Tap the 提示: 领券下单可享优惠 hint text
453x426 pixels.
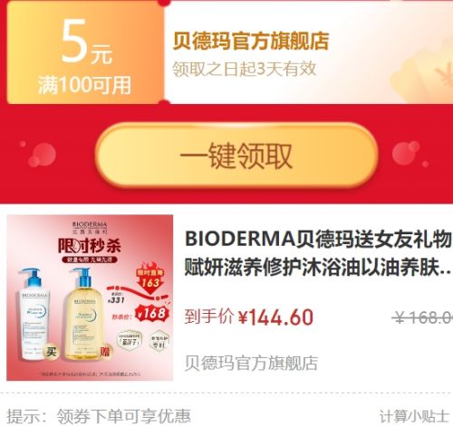tap(99, 416)
